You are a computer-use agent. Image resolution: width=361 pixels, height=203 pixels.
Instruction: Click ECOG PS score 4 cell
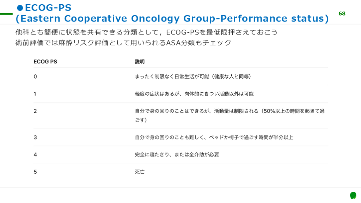(35, 154)
